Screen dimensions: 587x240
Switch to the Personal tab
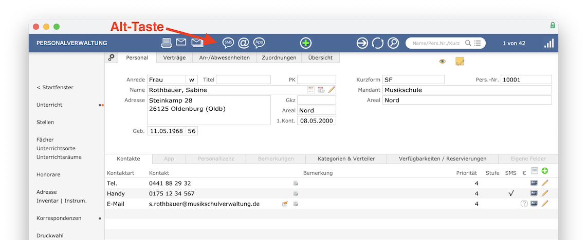point(137,57)
